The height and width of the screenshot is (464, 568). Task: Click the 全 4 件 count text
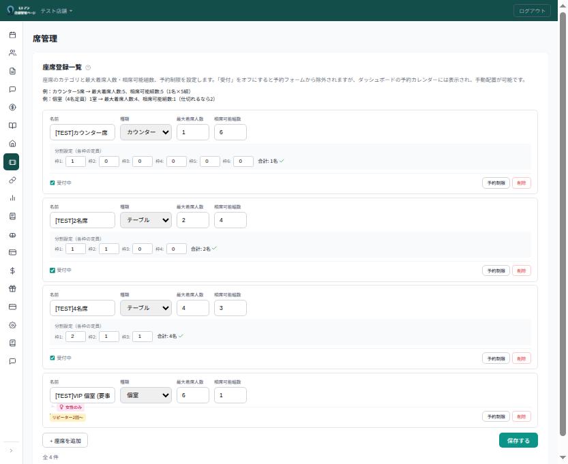pyautogui.click(x=50, y=457)
